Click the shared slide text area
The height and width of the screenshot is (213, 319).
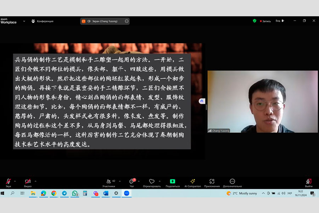point(102,101)
